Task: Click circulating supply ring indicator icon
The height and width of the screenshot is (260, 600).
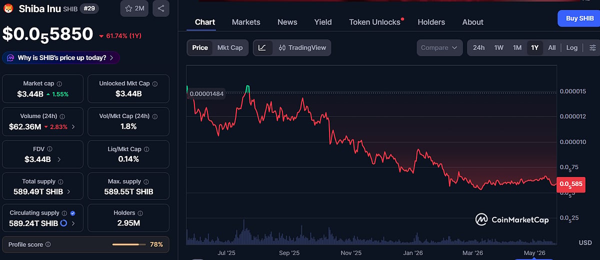Action: tap(63, 223)
